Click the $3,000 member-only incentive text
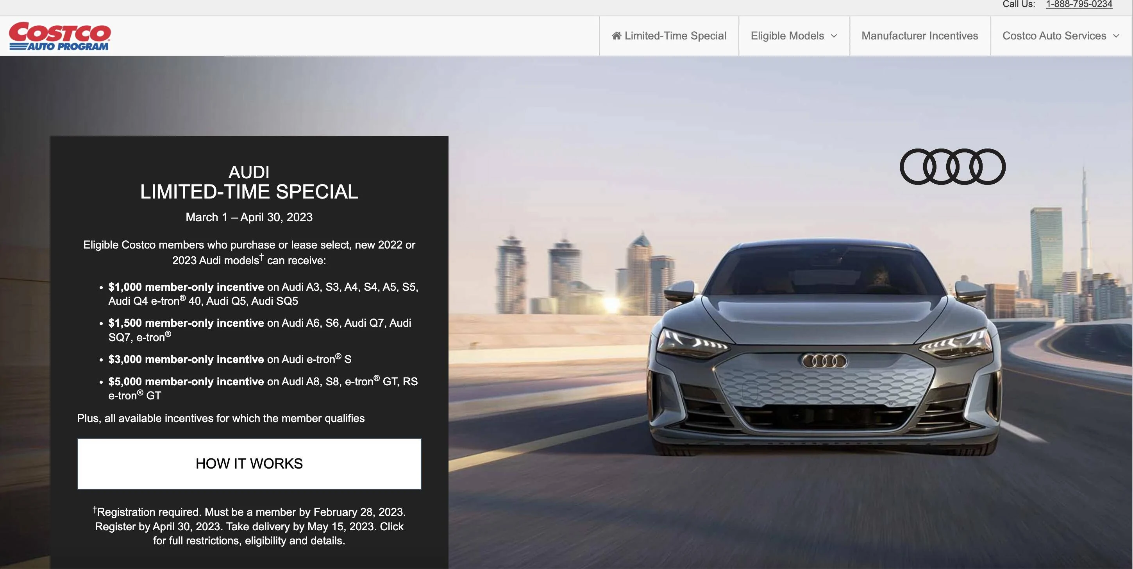 coord(186,359)
